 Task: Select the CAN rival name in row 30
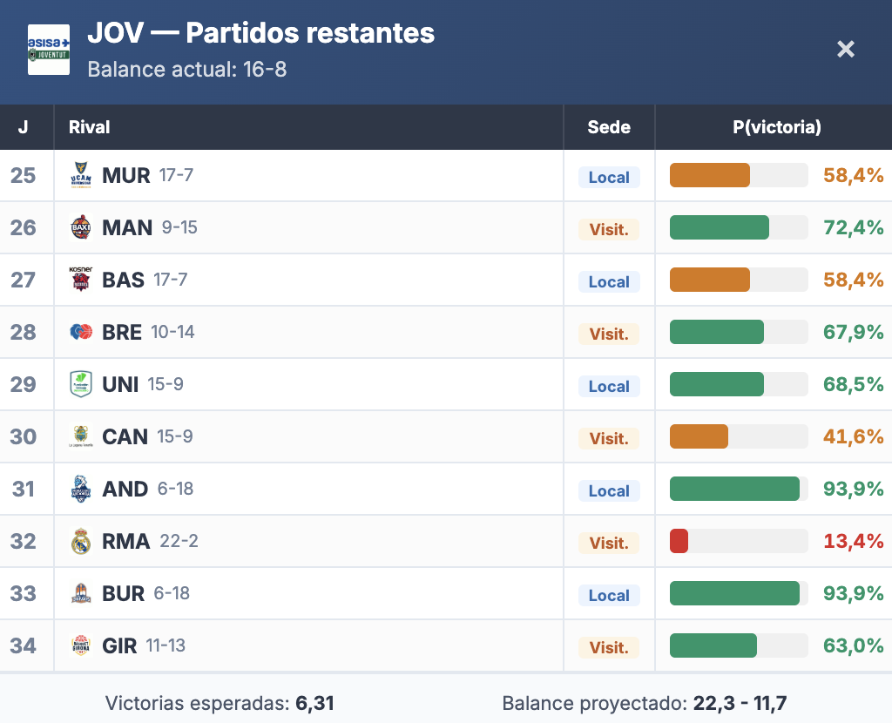coord(125,436)
